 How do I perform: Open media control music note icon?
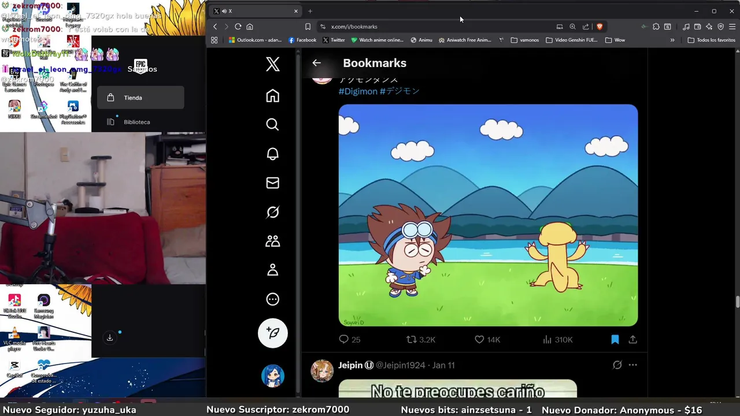coord(686,27)
